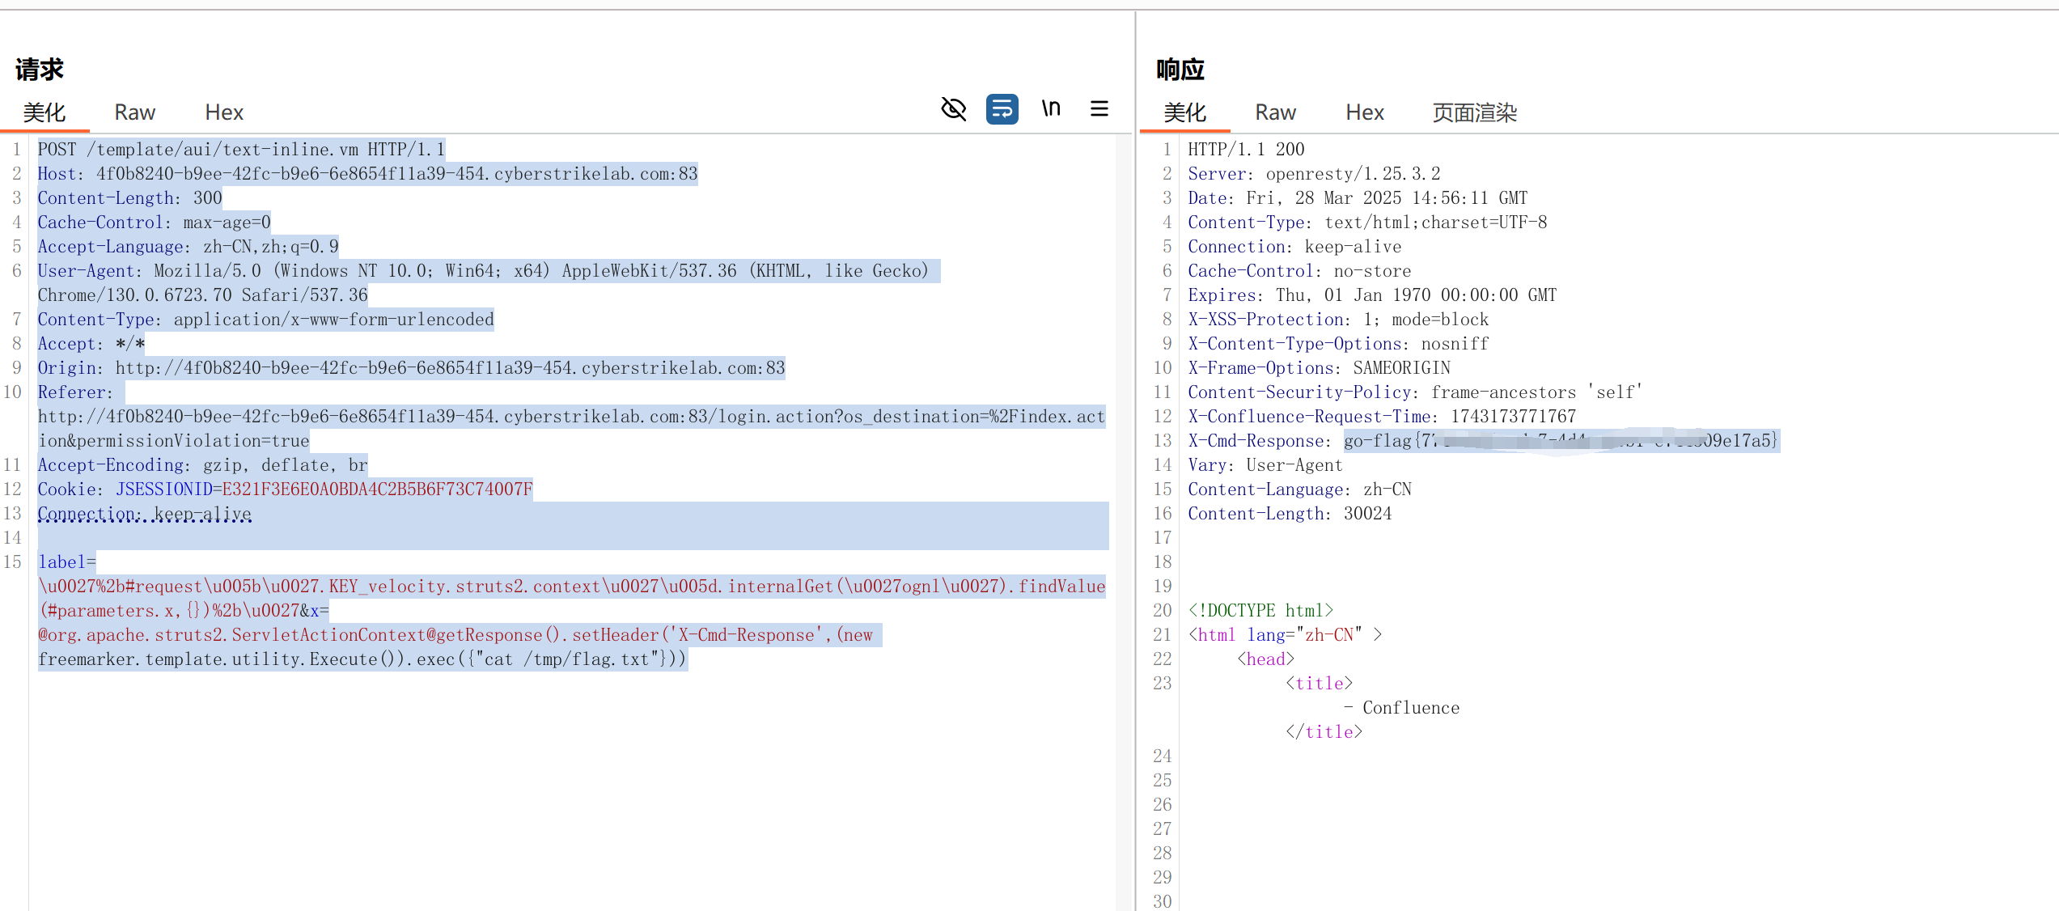This screenshot has width=2059, height=911.
Task: Click the POST request line
Action: click(x=241, y=150)
